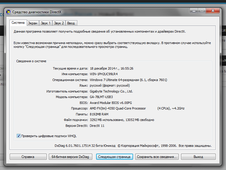This screenshot has height=170, width=226.
Task: Switch to the Звук 2 tab
Action: [59, 23]
